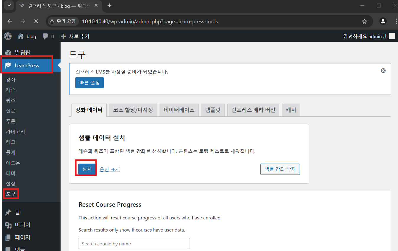Click the 옵션 표시 link
Image resolution: width=398 pixels, height=251 pixels.
110,169
